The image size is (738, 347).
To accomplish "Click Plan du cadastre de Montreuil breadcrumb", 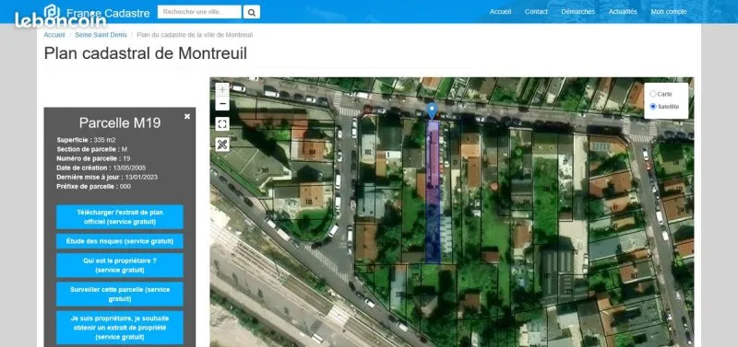I will click(195, 35).
